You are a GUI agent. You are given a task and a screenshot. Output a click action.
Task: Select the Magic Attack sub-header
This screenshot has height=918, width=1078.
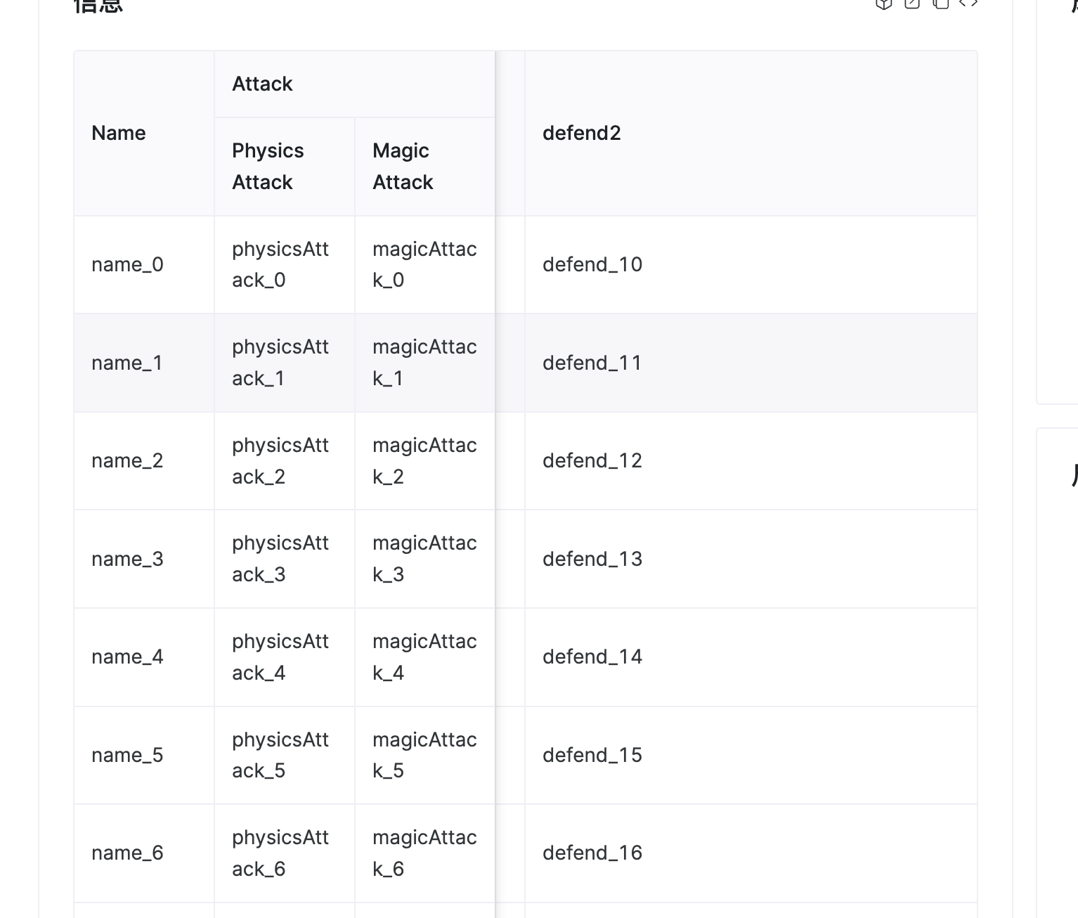tap(402, 166)
